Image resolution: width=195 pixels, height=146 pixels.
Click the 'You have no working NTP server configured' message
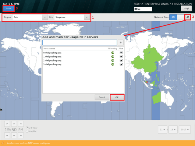(x=29, y=143)
